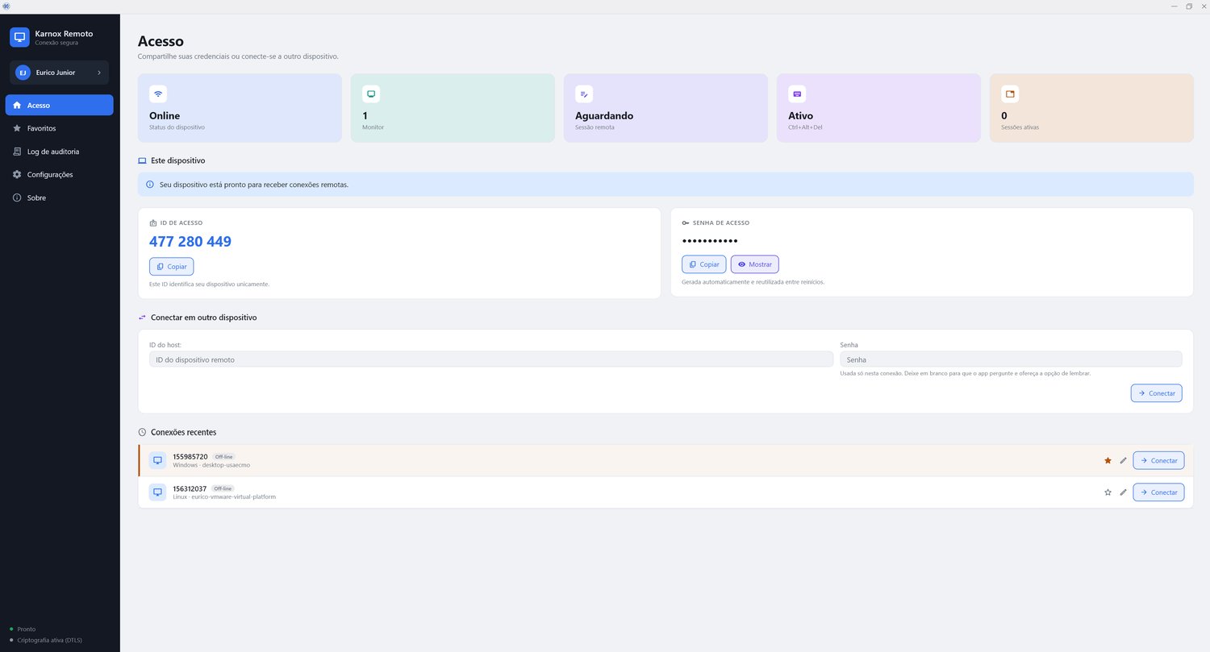Screen dimensions: 1210x652
Task: Open the Sobre page in the sidebar
Action: click(x=59, y=197)
